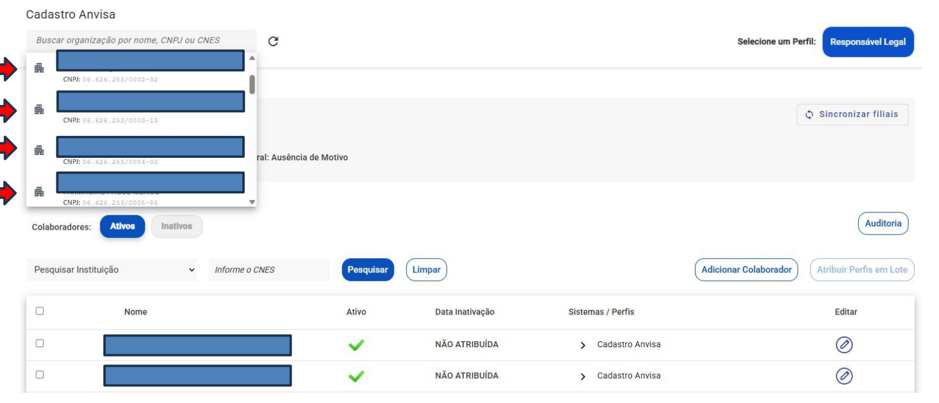Viewport: 939px width, 403px height.
Task: Check the second collaborator row checkbox
Action: (40, 375)
